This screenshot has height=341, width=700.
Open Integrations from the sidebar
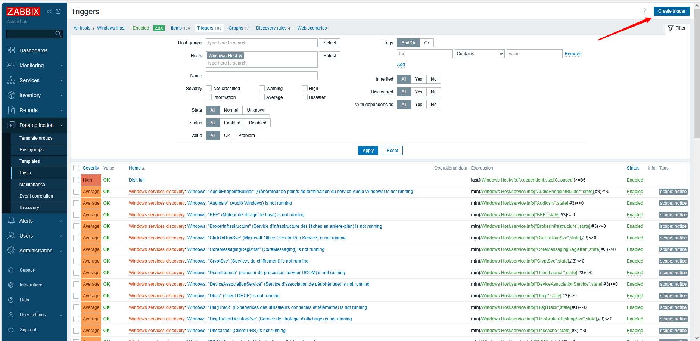31,285
